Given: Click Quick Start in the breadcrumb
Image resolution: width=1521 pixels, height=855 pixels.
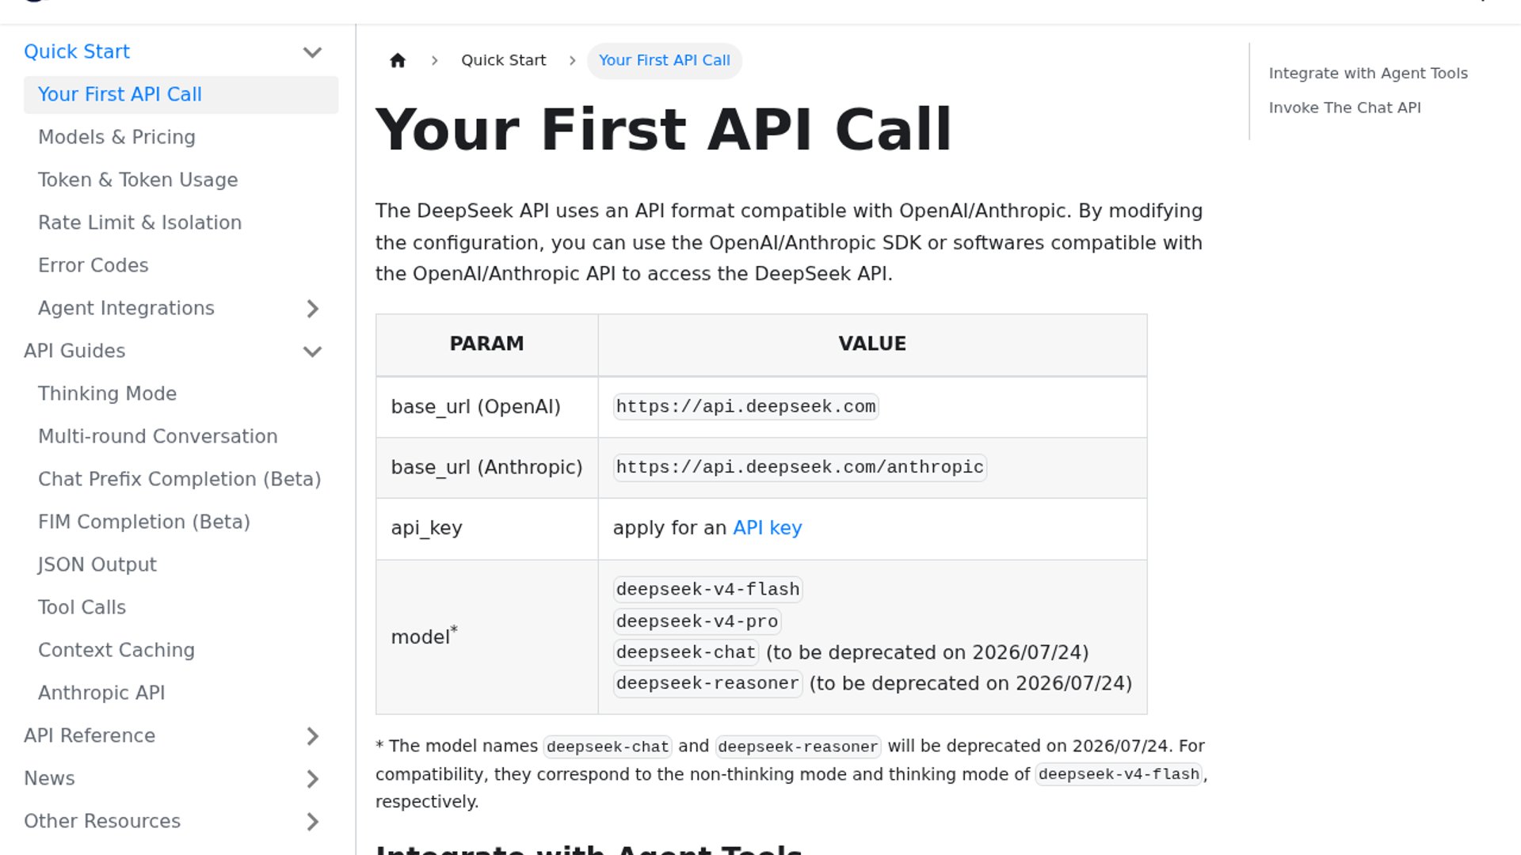Looking at the screenshot, I should point(504,60).
